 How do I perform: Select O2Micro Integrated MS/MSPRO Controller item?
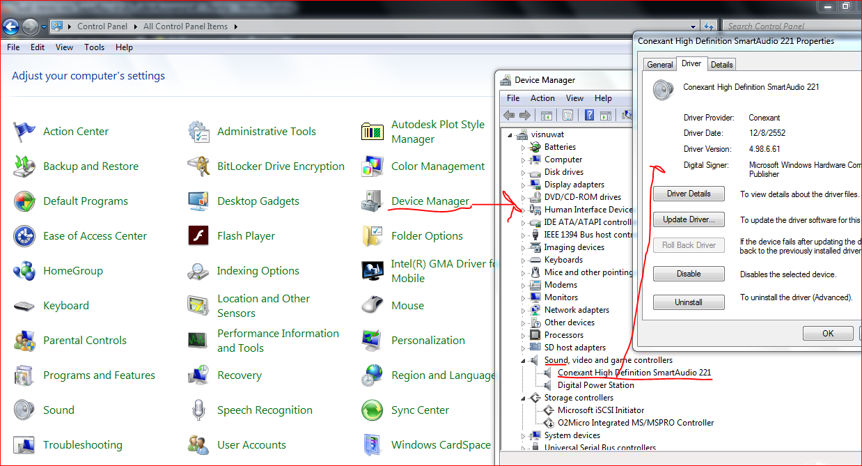636,423
